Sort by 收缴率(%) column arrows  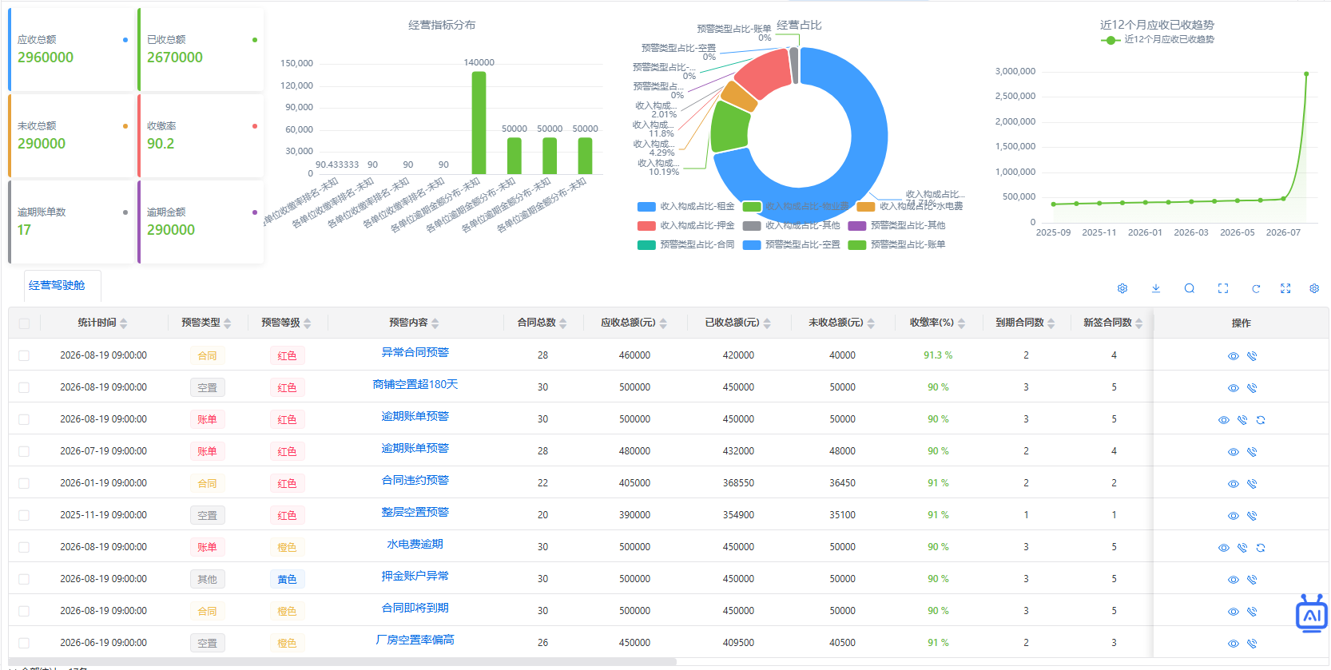tap(961, 323)
